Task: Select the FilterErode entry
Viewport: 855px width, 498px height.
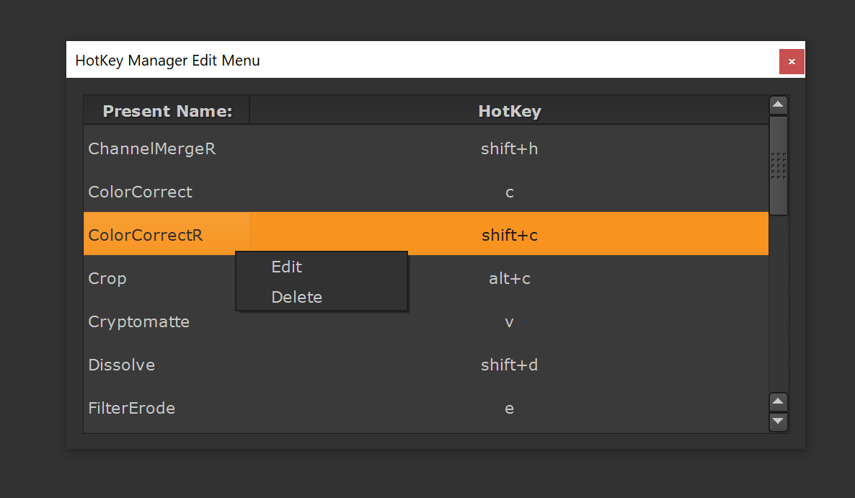Action: coord(132,408)
